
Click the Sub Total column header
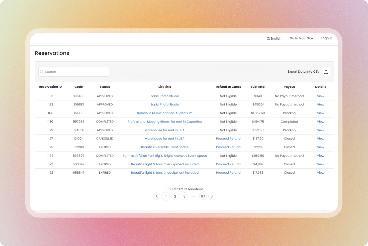(x=258, y=87)
